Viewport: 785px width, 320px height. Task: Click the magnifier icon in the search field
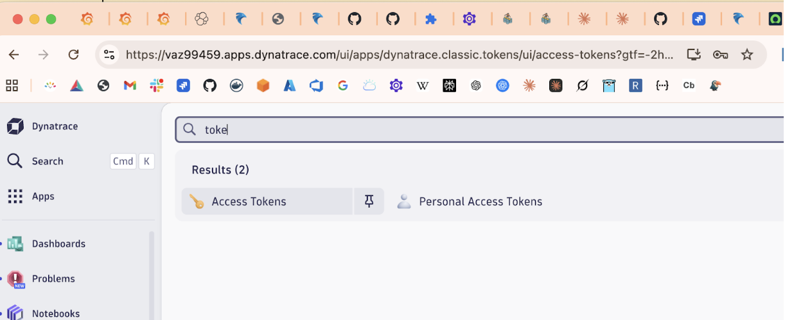click(x=190, y=130)
